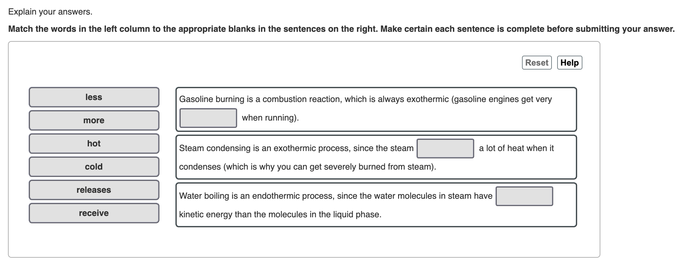688x263 pixels.
Task: Select the word tile "less"
Action: tap(94, 97)
